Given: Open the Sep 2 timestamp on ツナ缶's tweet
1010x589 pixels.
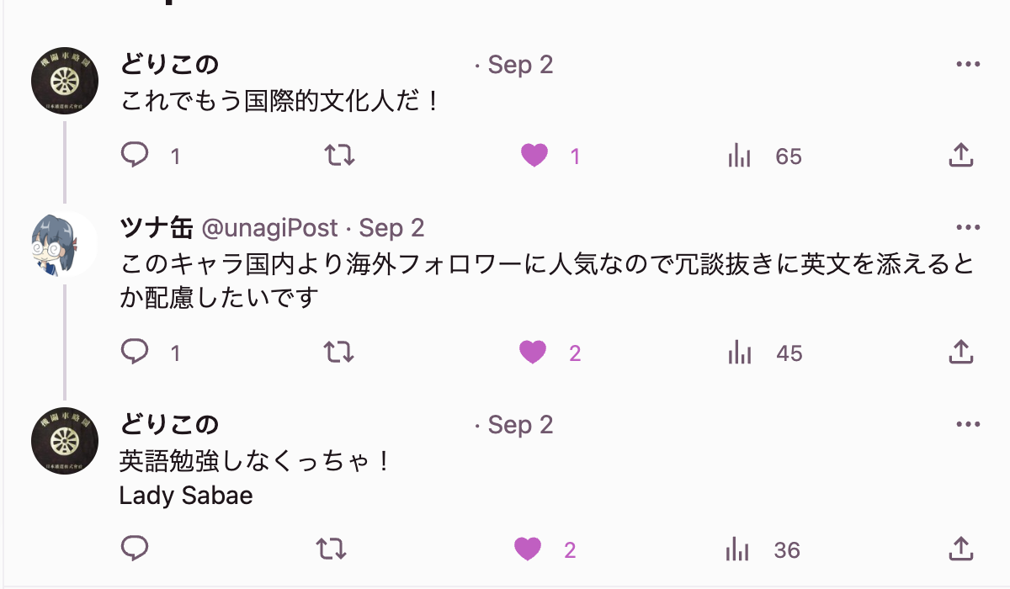Looking at the screenshot, I should coord(391,228).
